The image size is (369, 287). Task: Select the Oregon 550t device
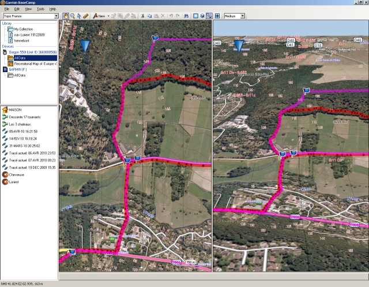pos(33,52)
